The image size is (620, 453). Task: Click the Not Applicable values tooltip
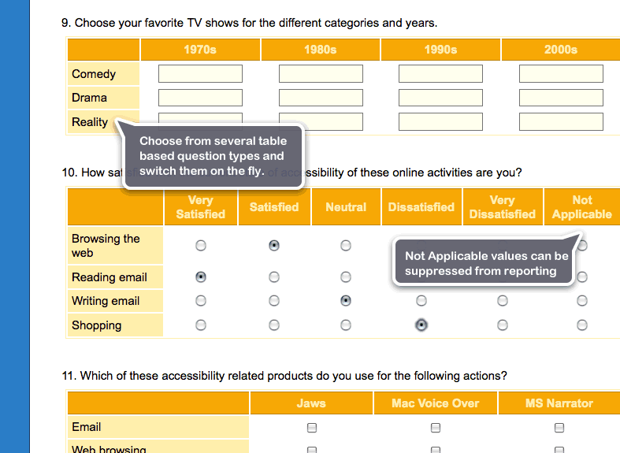pyautogui.click(x=485, y=263)
